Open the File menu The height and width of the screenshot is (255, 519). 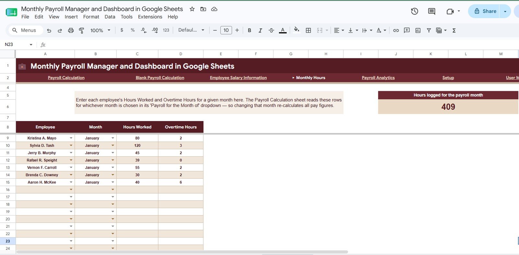[x=25, y=17]
